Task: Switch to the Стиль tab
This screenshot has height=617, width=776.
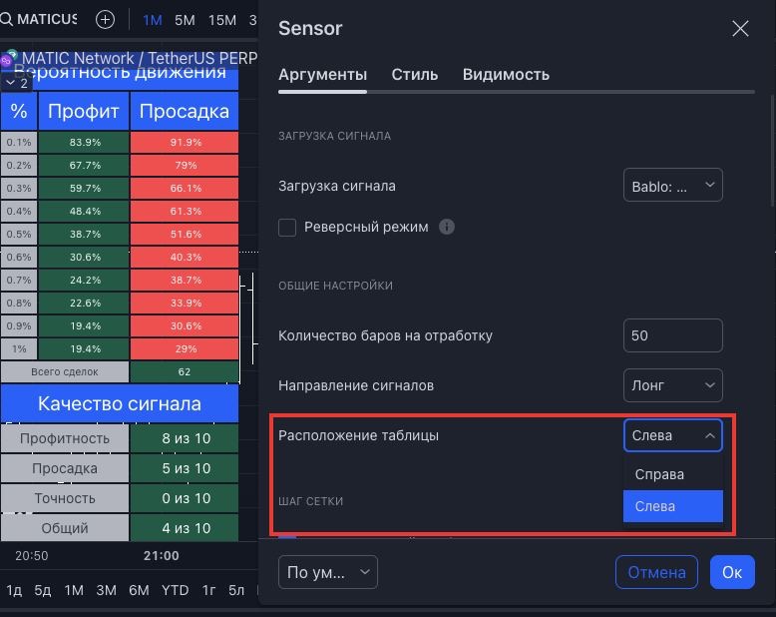Action: pyautogui.click(x=415, y=75)
